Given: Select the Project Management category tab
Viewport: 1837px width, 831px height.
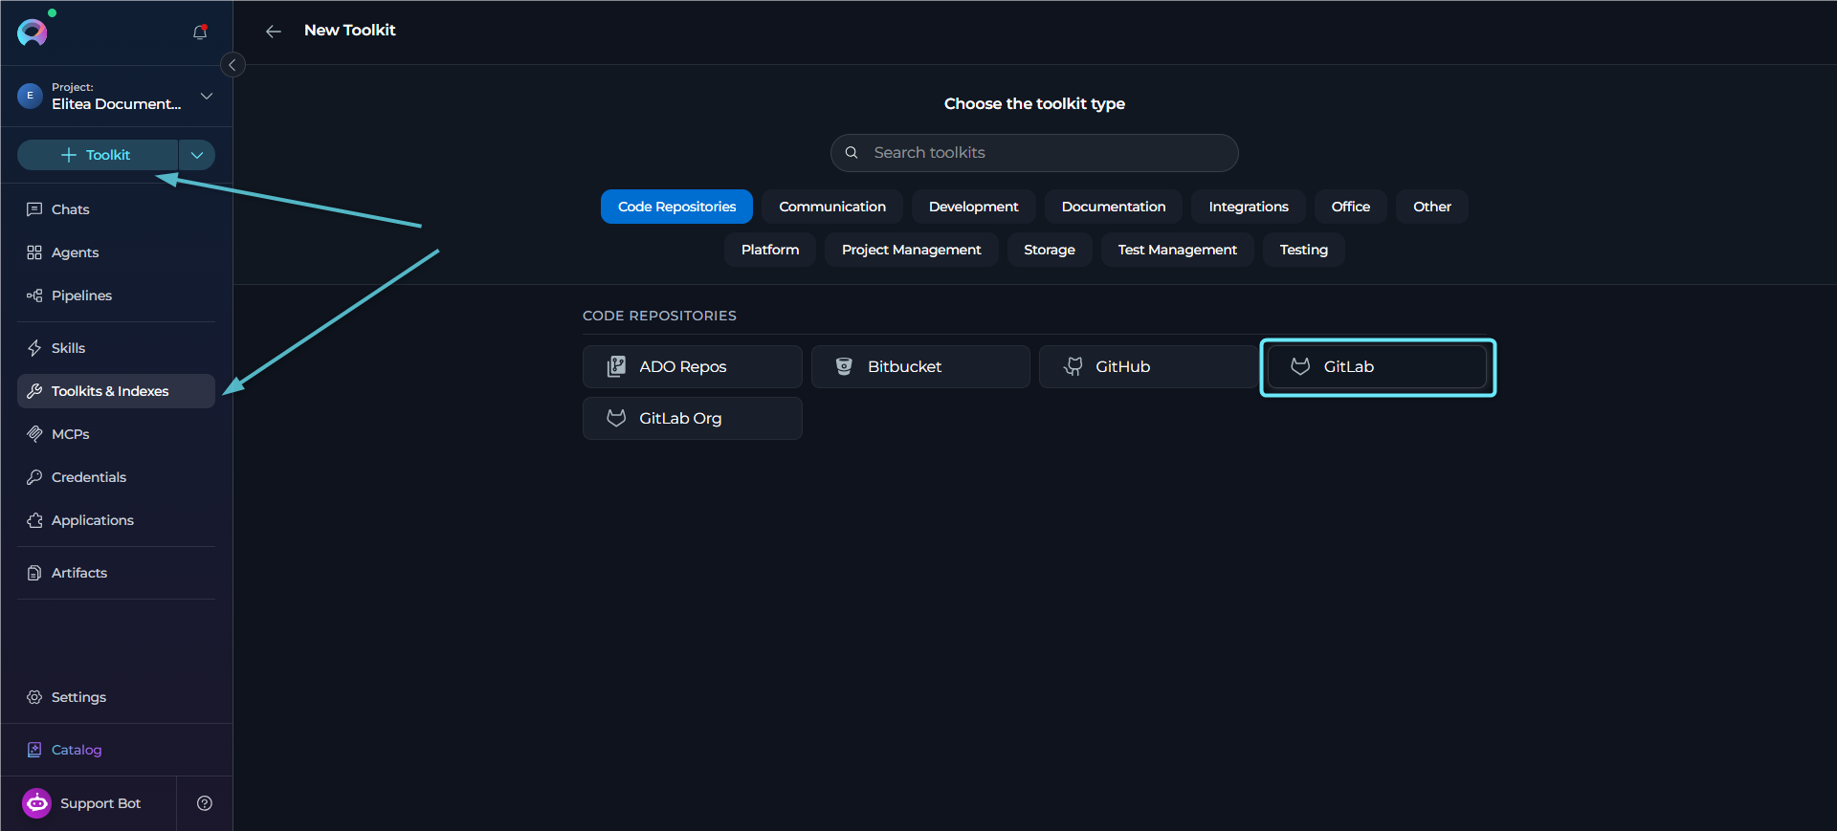Looking at the screenshot, I should coord(912,250).
